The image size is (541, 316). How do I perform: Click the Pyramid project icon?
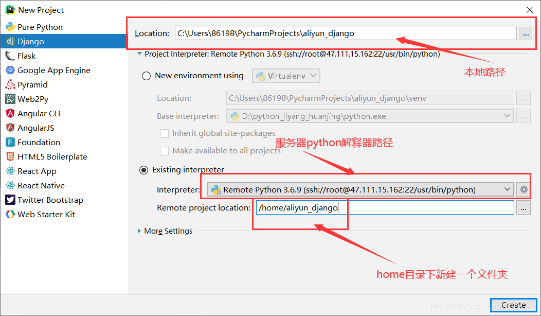[10, 84]
